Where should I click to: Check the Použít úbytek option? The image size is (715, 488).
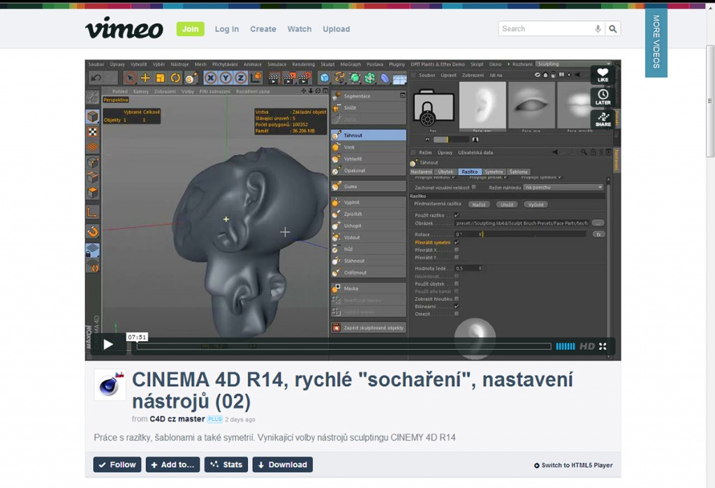[457, 284]
